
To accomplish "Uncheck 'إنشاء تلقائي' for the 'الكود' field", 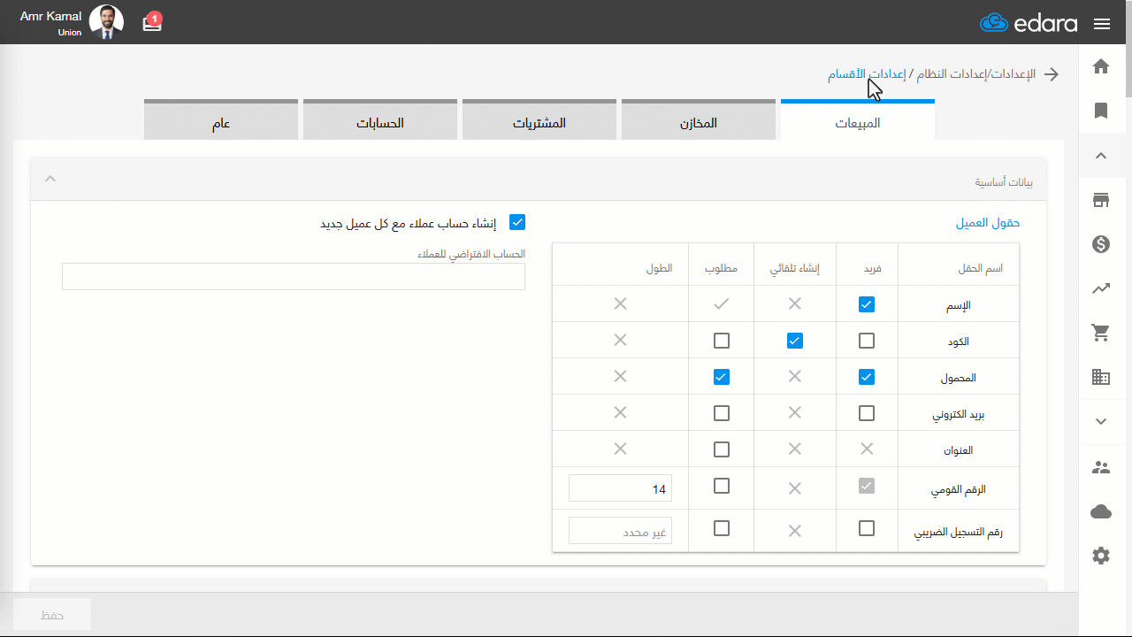I will [795, 341].
